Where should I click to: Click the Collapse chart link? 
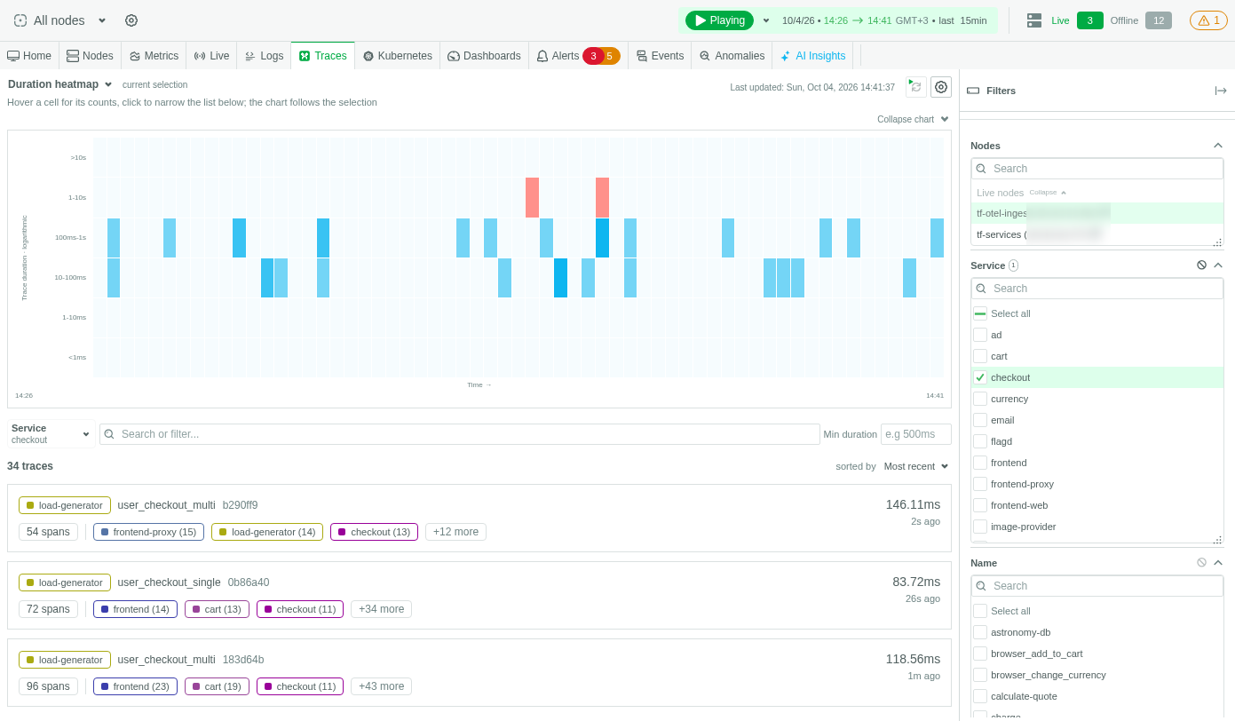tap(913, 119)
